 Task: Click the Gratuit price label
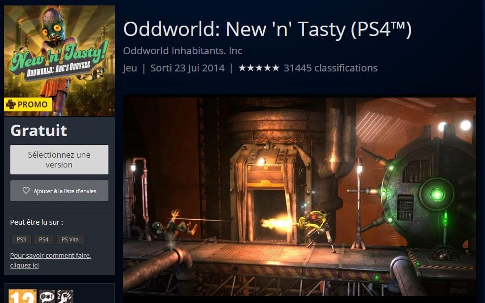[38, 130]
